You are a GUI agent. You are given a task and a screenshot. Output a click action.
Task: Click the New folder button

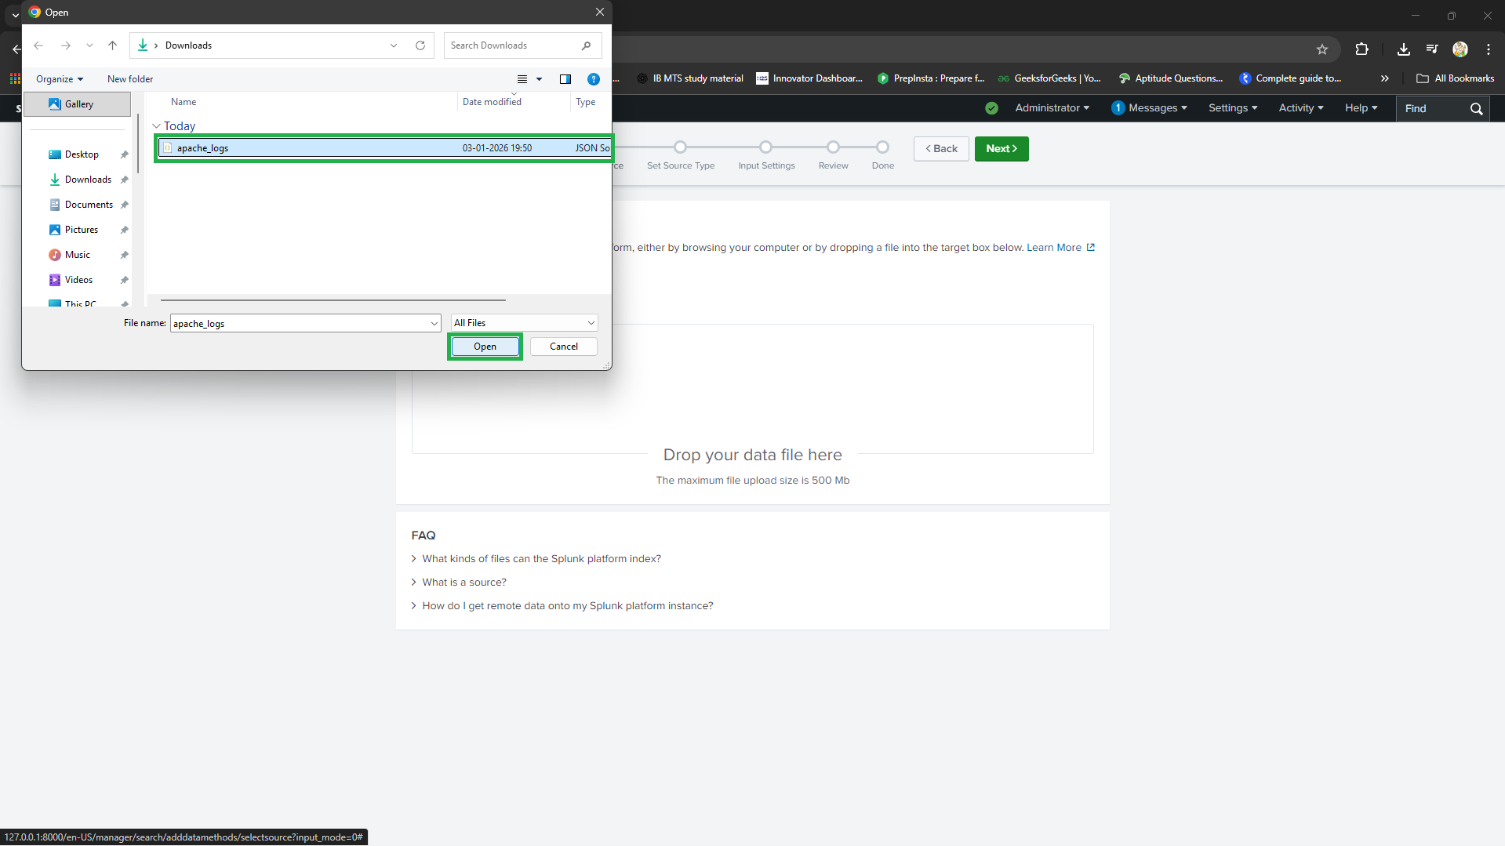coord(130,79)
